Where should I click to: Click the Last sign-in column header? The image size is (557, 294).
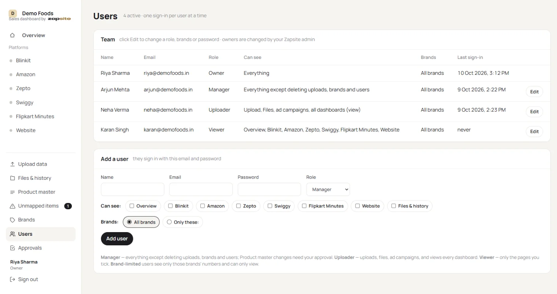pyautogui.click(x=470, y=57)
